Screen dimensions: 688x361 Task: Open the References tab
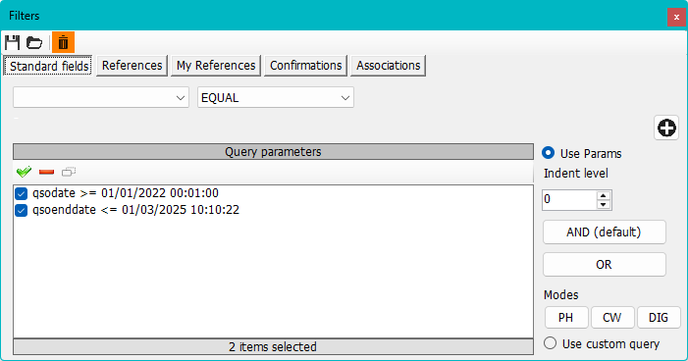pos(132,66)
